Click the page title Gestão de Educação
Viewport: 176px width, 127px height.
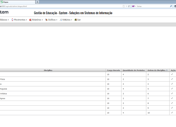(73, 13)
